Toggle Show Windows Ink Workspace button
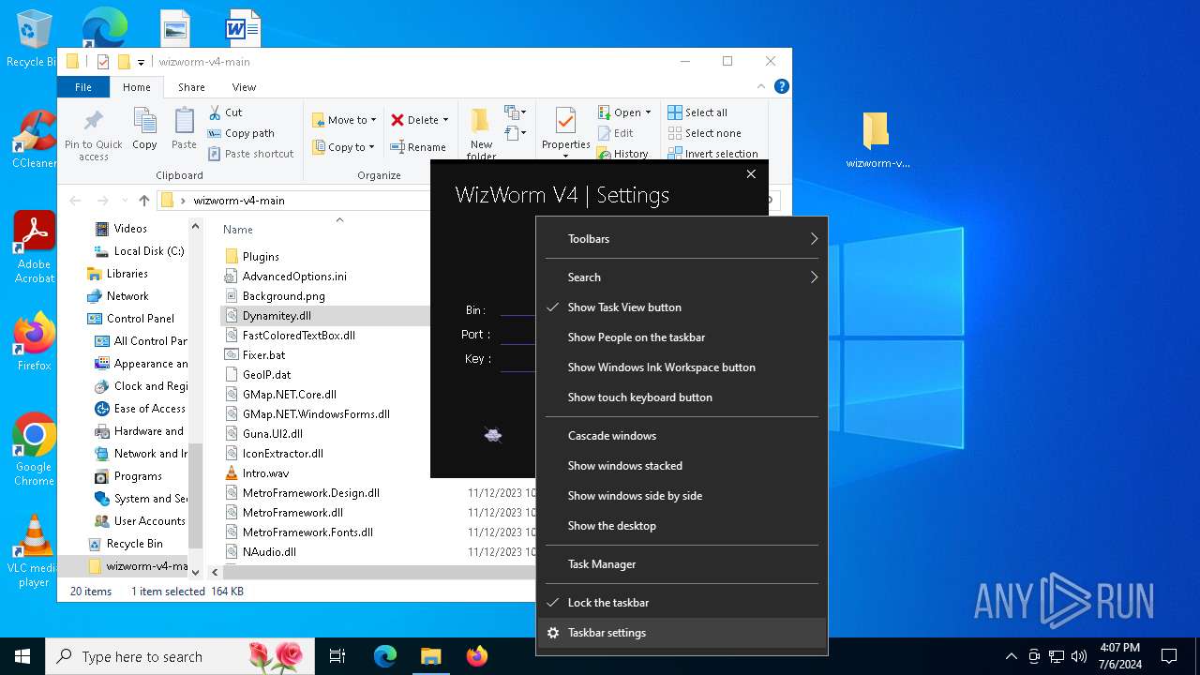This screenshot has height=675, width=1200. 682,367
